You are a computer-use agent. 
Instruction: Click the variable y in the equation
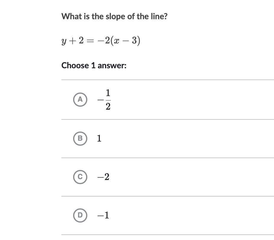tap(64, 41)
